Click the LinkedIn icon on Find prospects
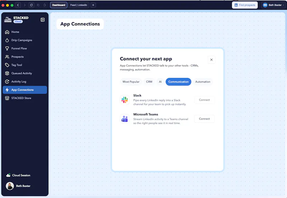Image resolution: width=287 pixels, height=198 pixels. [236, 5]
